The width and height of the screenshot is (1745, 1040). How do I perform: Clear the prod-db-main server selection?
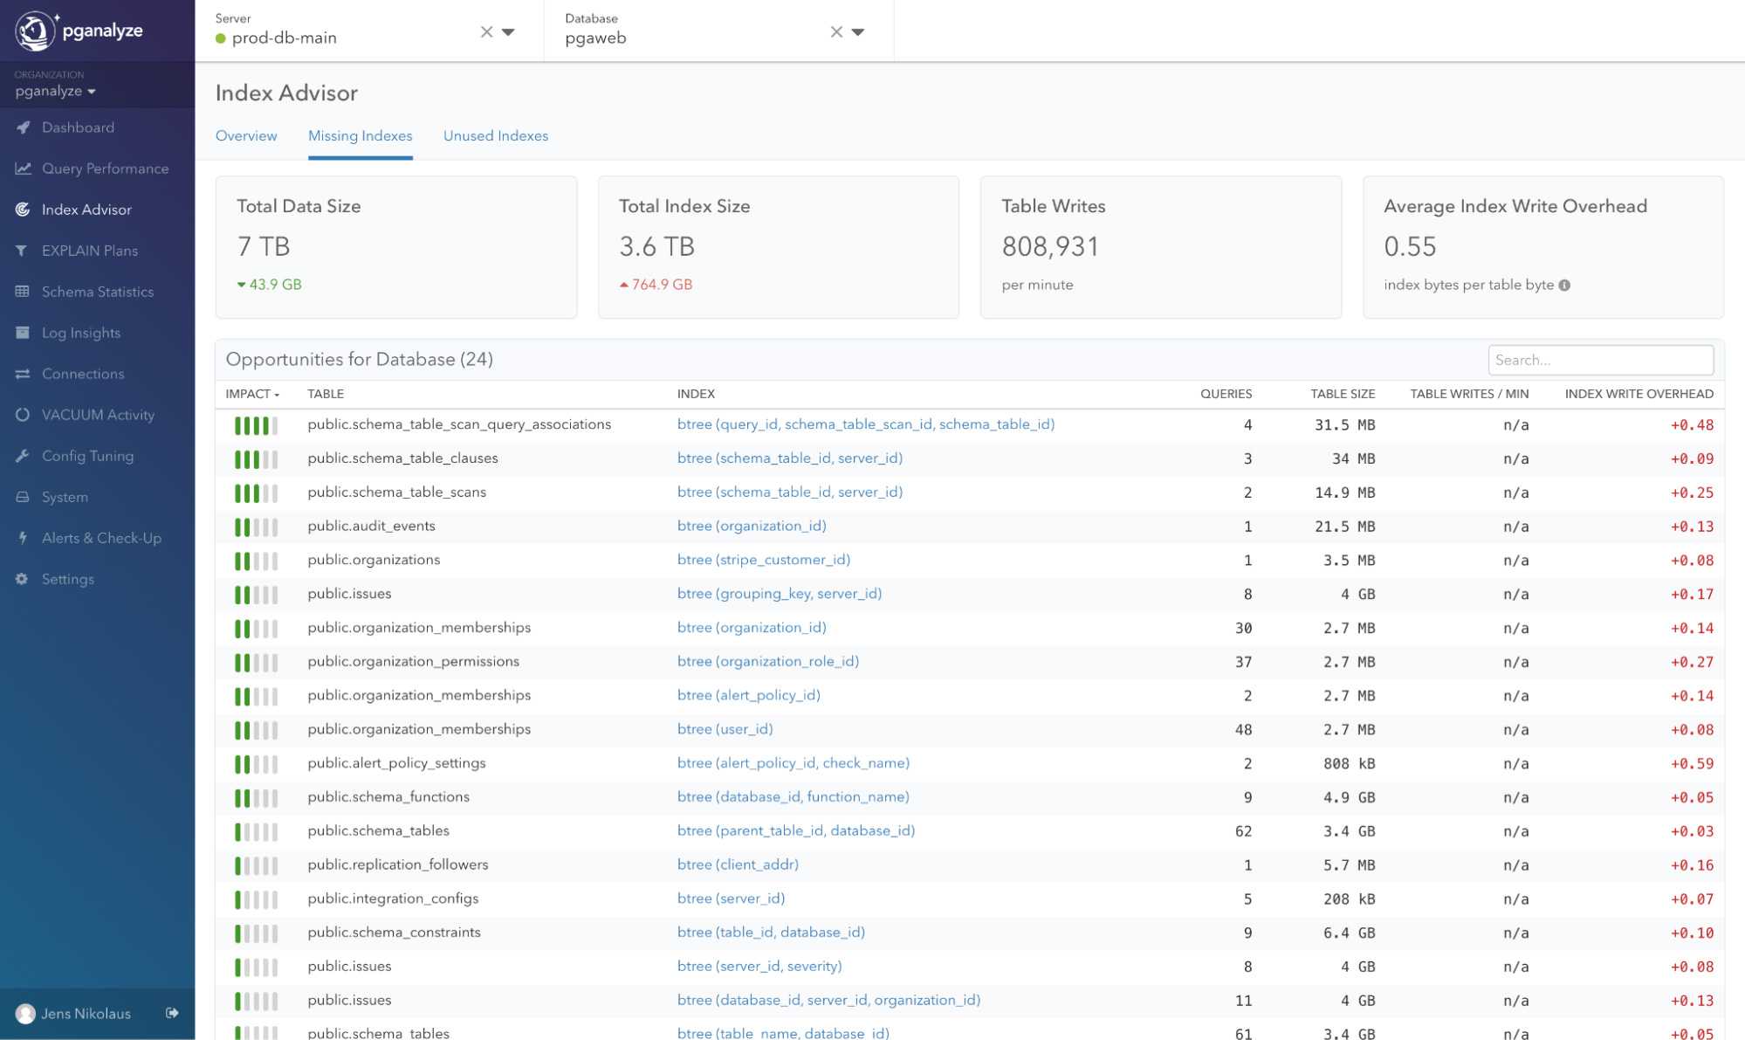[x=486, y=31]
